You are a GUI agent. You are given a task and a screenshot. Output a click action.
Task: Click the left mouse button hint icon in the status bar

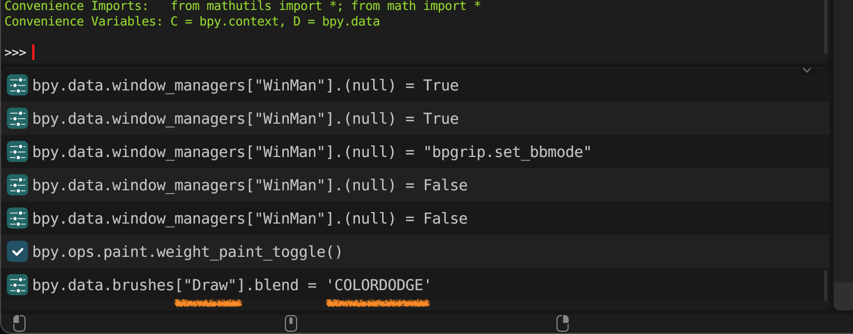[19, 323]
